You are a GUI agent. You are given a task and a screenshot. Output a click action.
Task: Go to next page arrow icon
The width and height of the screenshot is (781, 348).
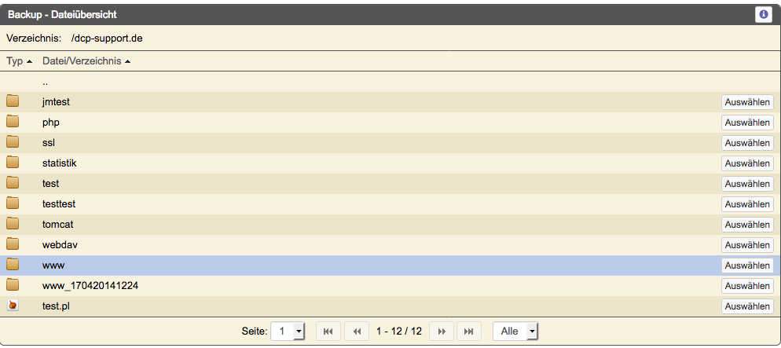[441, 331]
